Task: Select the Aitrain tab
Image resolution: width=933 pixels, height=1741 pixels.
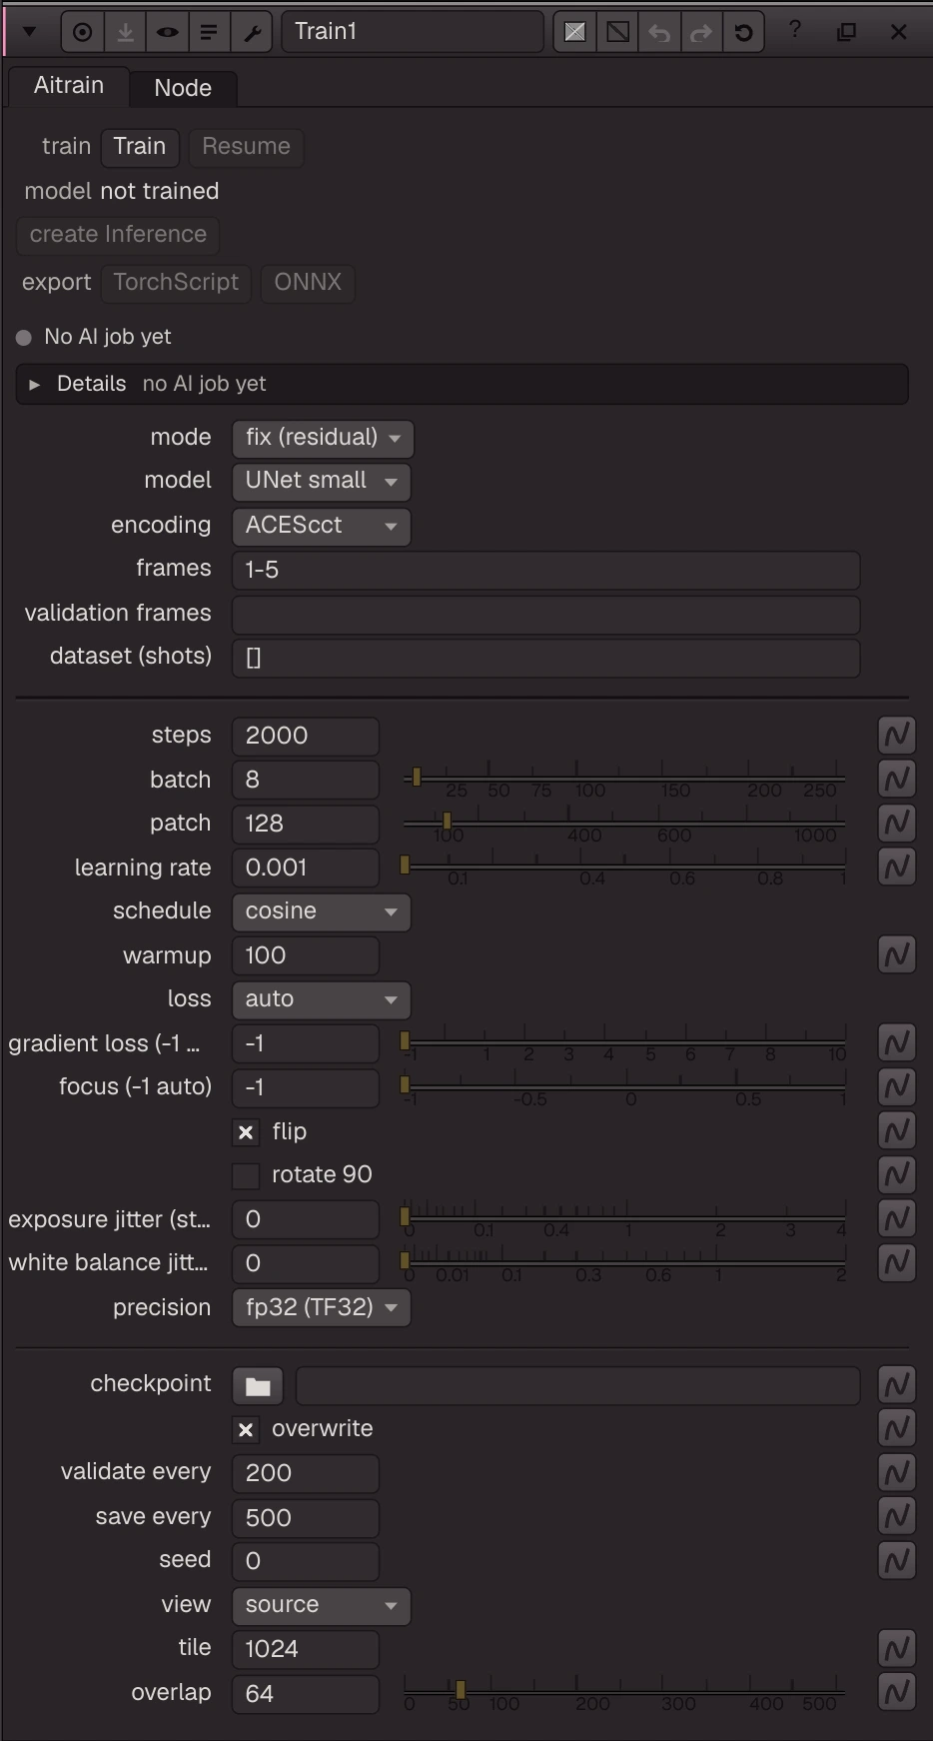Action: point(69,86)
